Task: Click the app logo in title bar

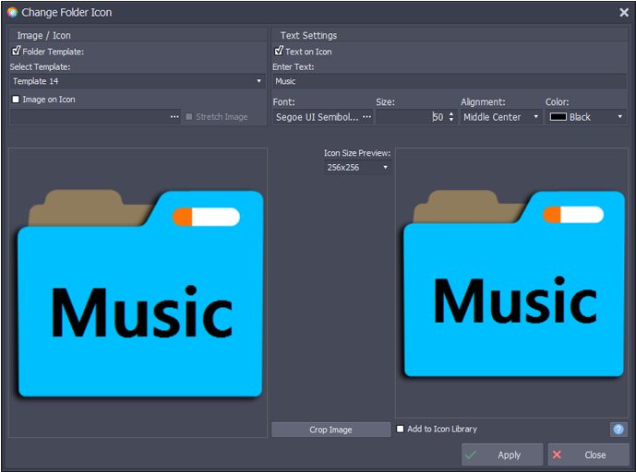Action: pos(12,13)
